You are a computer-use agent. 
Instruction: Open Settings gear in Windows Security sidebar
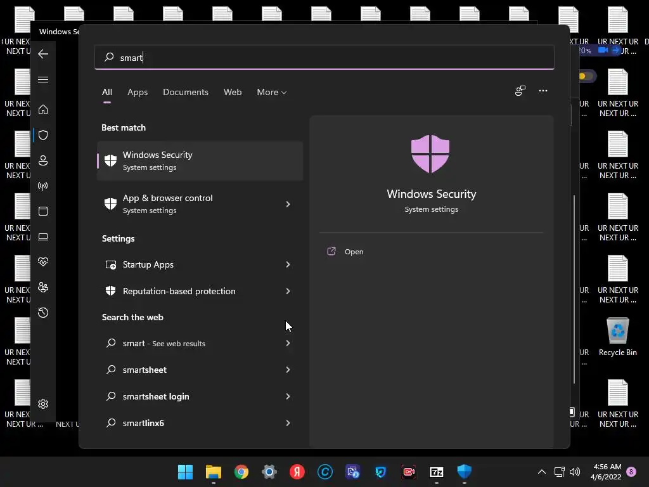(43, 404)
